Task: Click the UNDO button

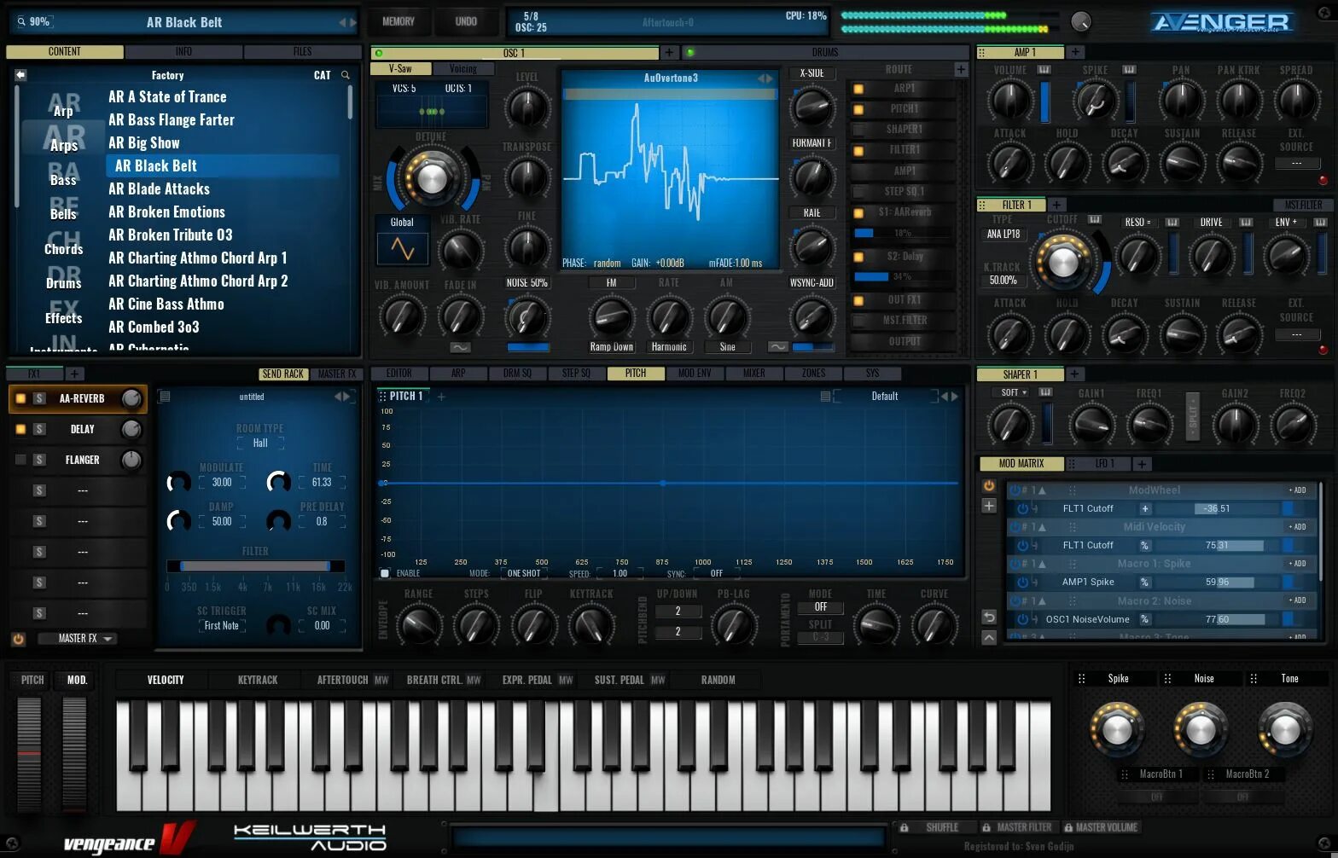Action: tap(466, 21)
